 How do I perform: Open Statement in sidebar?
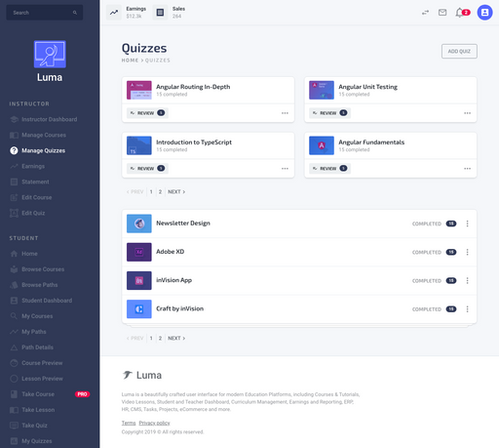point(35,182)
